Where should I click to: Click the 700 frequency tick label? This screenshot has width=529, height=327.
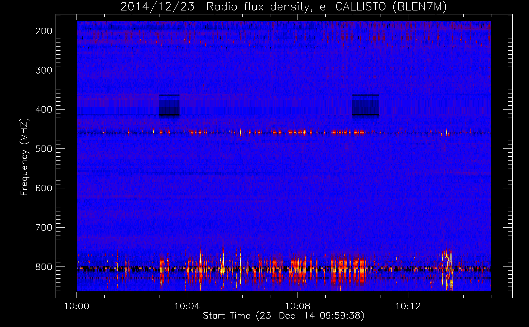[x=43, y=227]
